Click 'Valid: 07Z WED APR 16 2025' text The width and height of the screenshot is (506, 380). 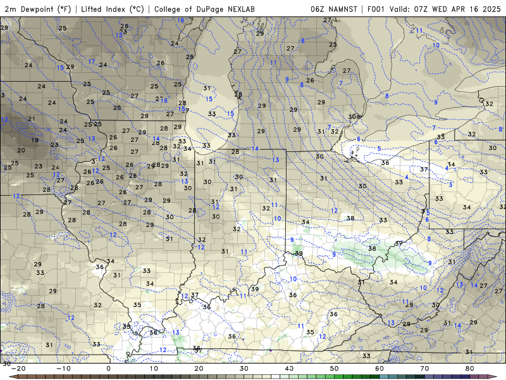click(445, 9)
